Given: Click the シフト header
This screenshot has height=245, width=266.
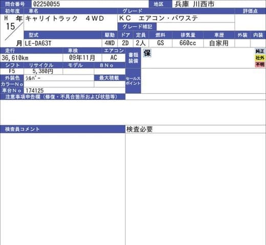Looking at the screenshot, I should (x=12, y=65).
